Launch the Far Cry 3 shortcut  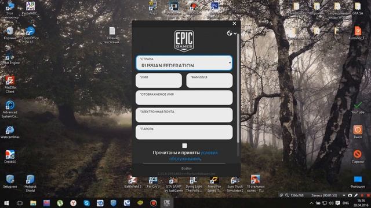coord(153,181)
